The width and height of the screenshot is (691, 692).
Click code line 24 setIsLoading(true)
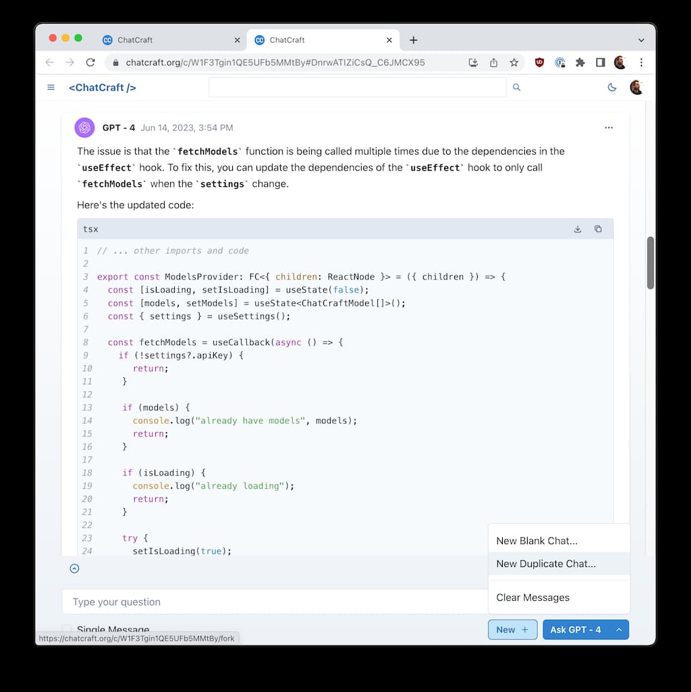pyautogui.click(x=182, y=551)
